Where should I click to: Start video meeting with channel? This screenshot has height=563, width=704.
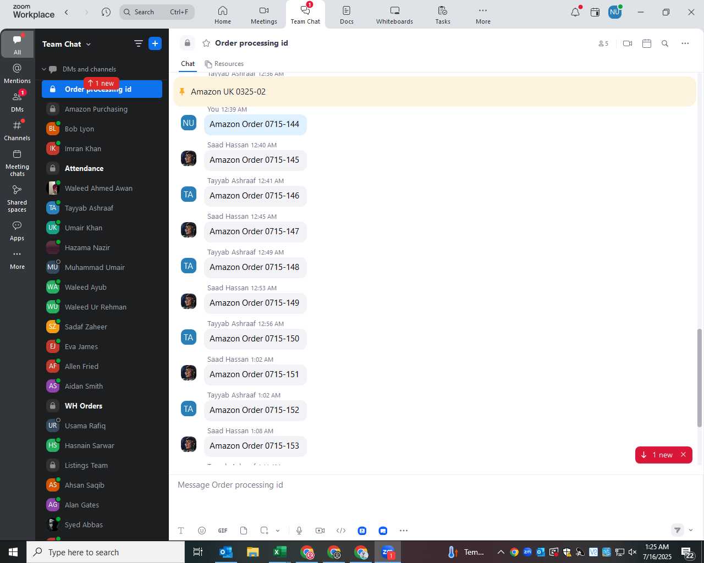click(628, 43)
